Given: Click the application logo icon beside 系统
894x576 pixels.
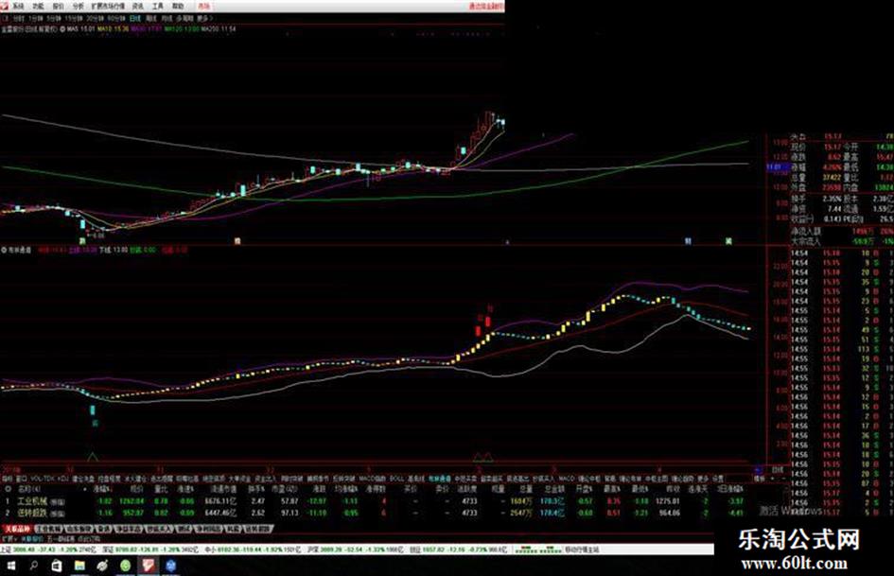Looking at the screenshot, I should [5, 7].
